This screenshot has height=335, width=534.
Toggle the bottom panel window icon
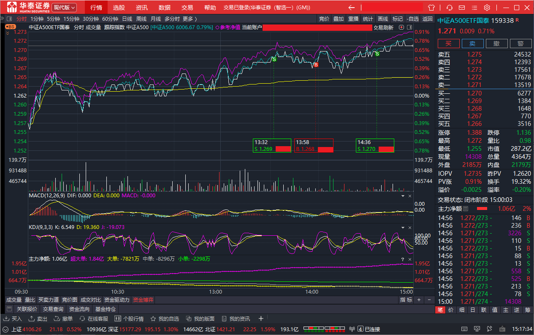(x=9, y=309)
